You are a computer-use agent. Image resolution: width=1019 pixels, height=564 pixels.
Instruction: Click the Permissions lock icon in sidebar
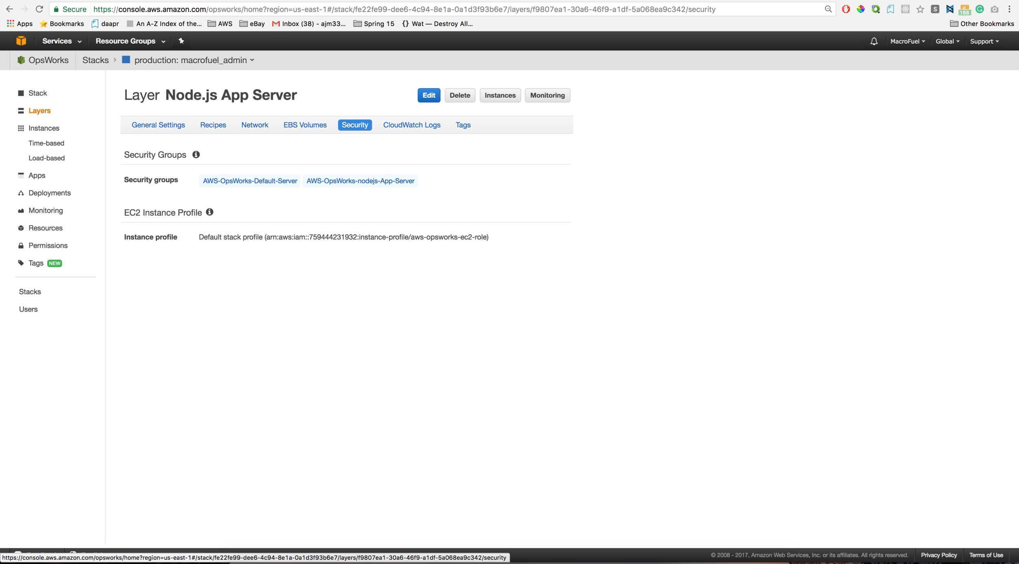click(x=21, y=246)
